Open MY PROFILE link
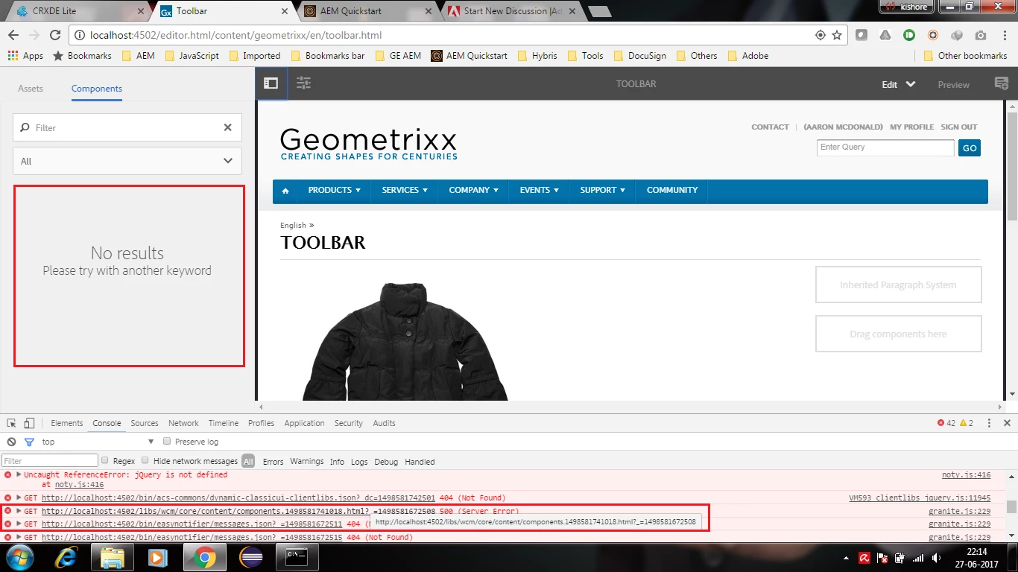Screen dimensions: 1018x572 (x=911, y=127)
